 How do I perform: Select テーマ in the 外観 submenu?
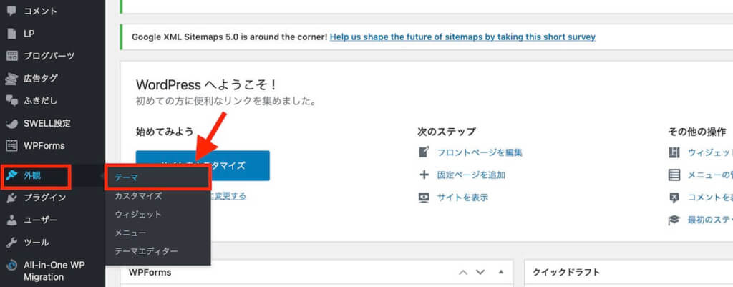point(127,177)
